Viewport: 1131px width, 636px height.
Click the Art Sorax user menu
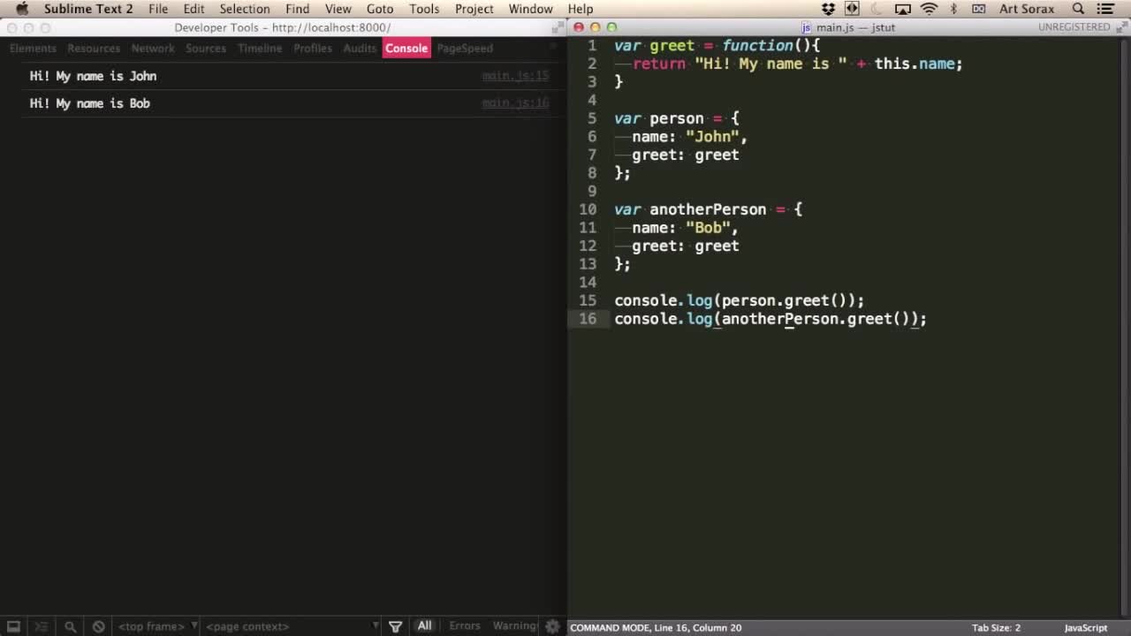point(1027,9)
